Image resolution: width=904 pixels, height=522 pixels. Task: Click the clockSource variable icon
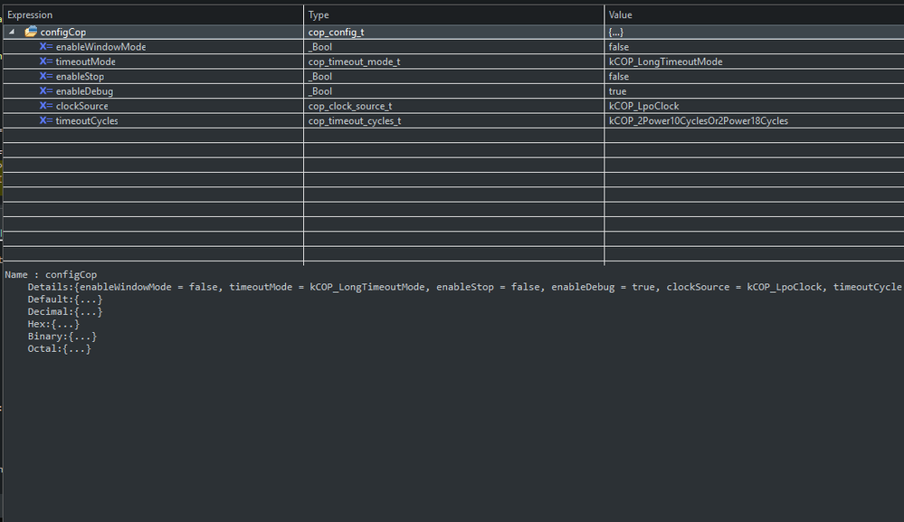click(45, 106)
